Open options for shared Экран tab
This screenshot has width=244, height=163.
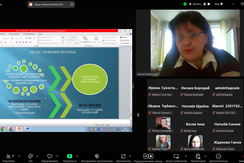tap(72, 4)
